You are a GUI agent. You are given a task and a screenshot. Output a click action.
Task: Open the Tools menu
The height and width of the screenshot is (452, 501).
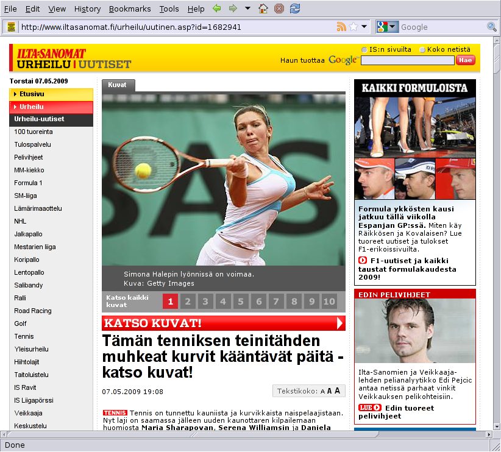pyautogui.click(x=169, y=9)
